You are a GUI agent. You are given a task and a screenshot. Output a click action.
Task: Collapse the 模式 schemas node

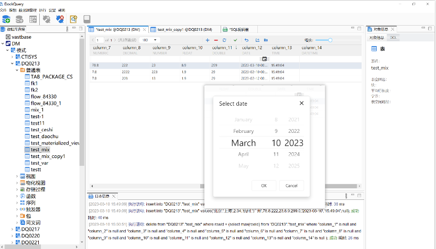(7, 50)
